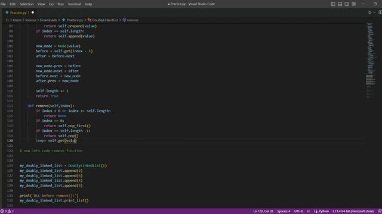
Task: Open lenovo folder in breadcrumb
Action: [x=30, y=20]
